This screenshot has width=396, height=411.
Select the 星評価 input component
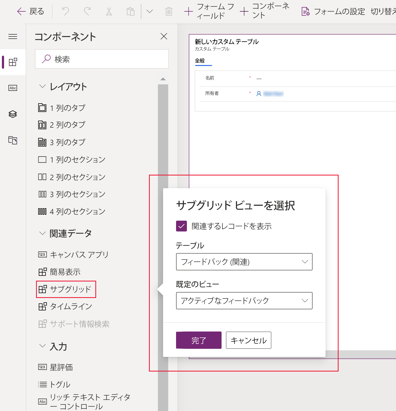point(56,367)
